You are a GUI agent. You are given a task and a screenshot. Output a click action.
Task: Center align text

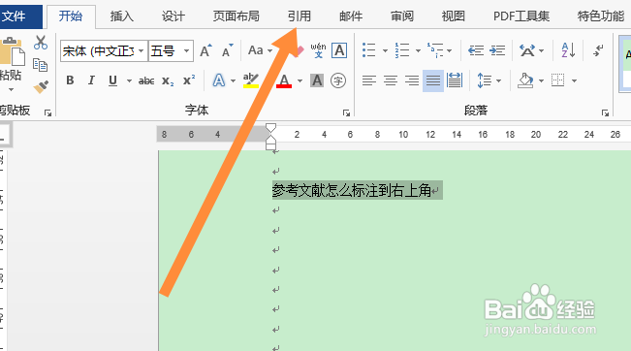(391, 80)
